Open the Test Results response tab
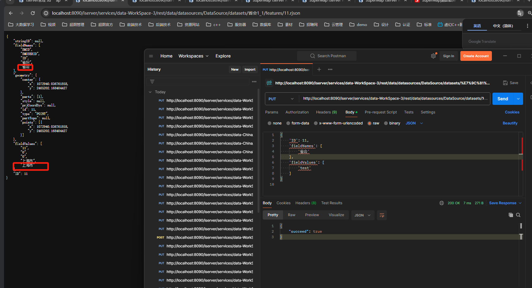Image resolution: width=532 pixels, height=288 pixels. (x=332, y=203)
